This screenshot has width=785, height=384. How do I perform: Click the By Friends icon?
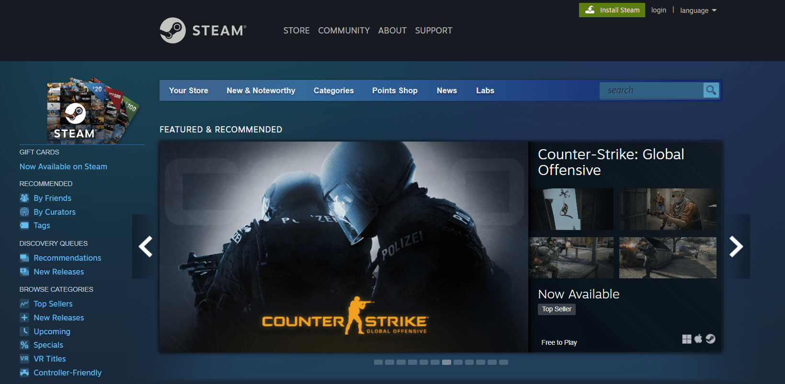(24, 198)
